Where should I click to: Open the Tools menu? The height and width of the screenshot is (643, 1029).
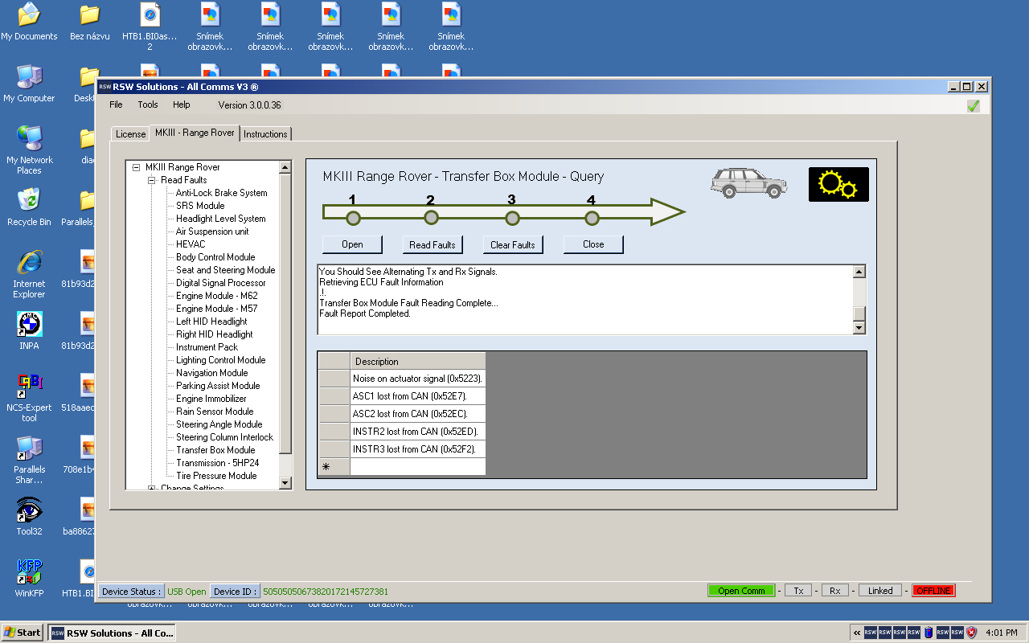point(148,104)
